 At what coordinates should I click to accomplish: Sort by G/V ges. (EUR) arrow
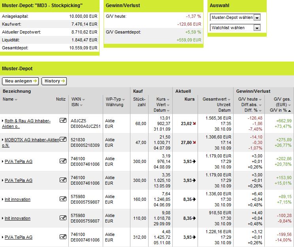tap(290, 105)
